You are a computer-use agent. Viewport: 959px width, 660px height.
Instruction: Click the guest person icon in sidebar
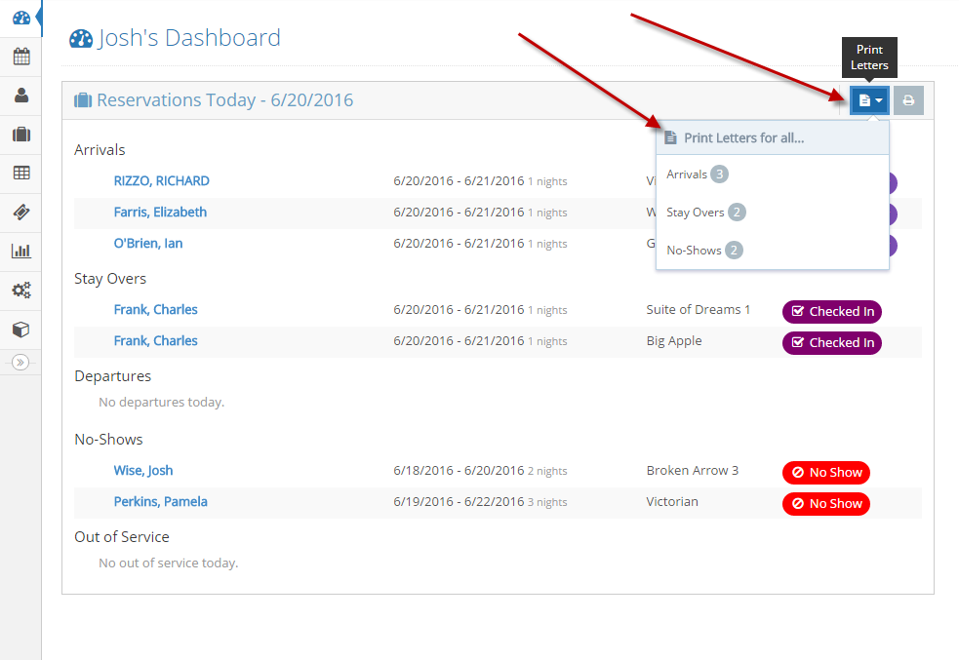[x=20, y=96]
